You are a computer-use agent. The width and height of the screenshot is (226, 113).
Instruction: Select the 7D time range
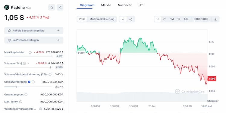[165, 19]
